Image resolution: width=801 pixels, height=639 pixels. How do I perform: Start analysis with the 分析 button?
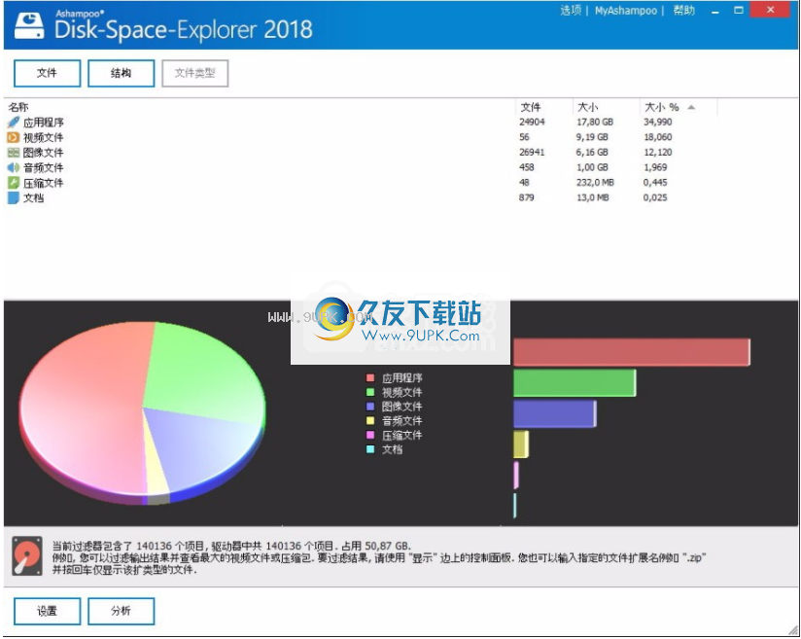pyautogui.click(x=122, y=611)
